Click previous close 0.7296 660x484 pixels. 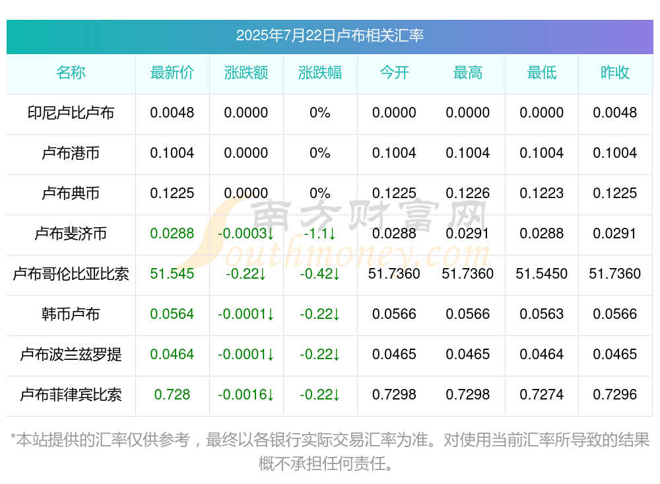pos(615,395)
